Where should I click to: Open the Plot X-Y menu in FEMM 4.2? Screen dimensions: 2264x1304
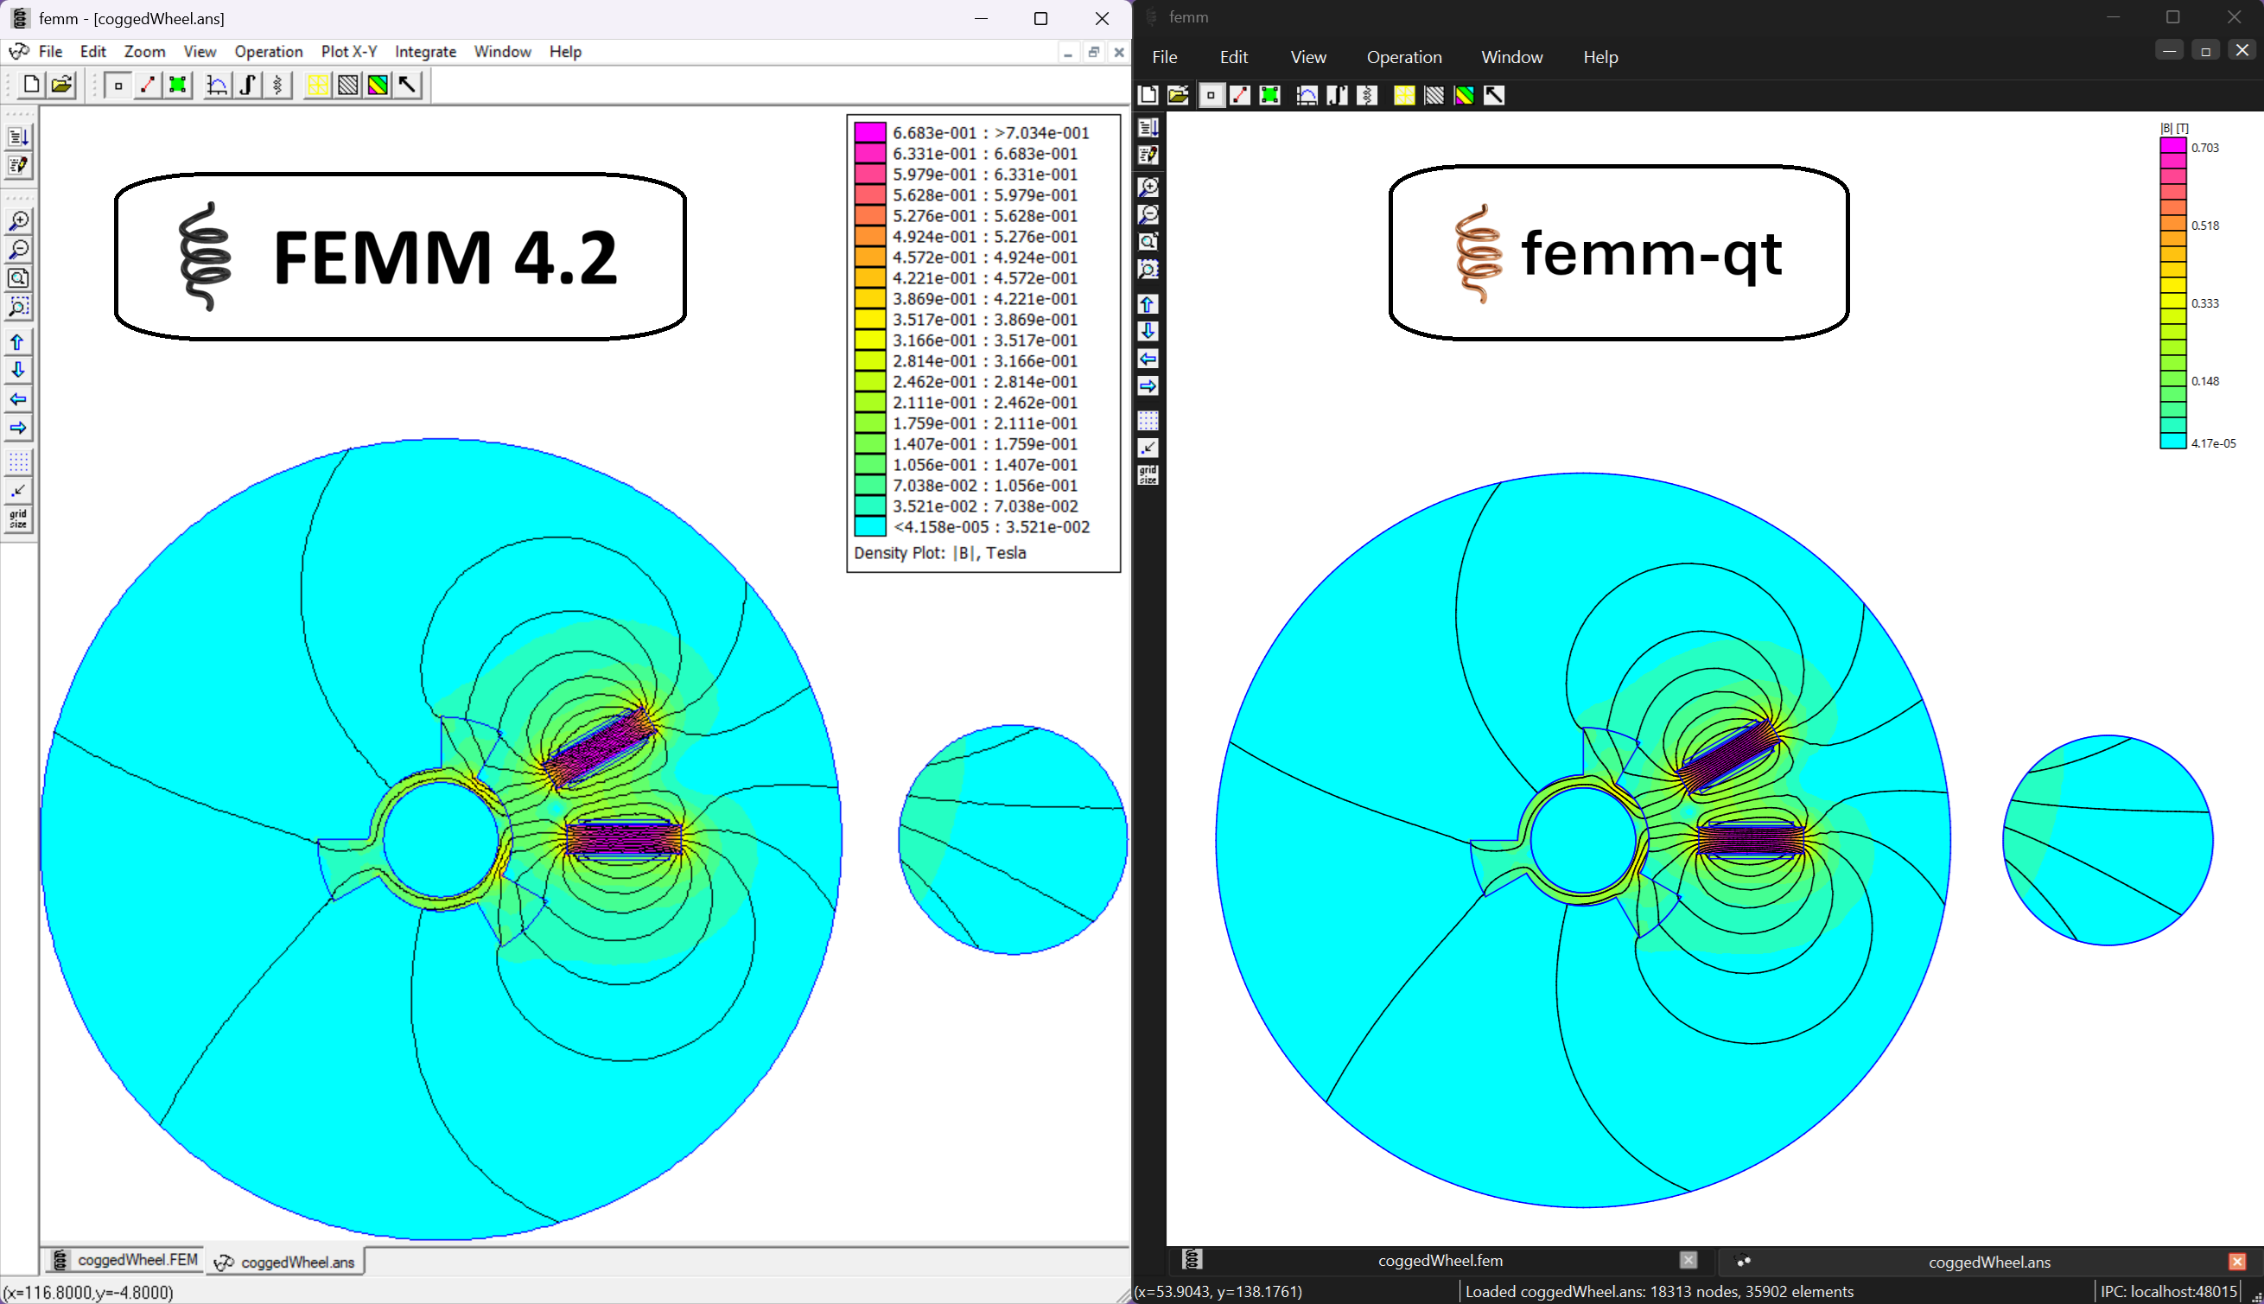pos(349,52)
